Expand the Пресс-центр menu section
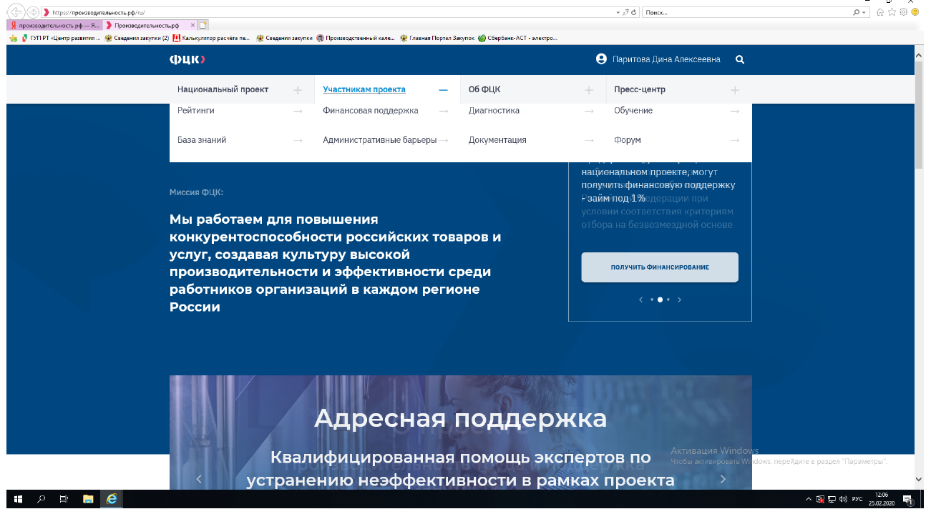 click(735, 90)
